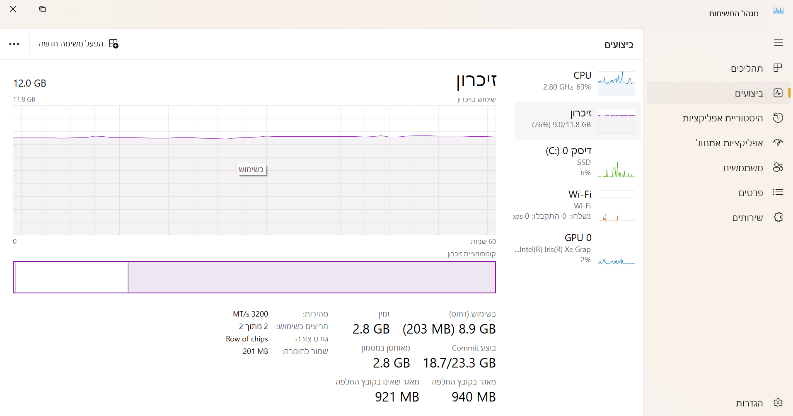Click the Services (שירותים) puzzle icon
The height and width of the screenshot is (416, 793).
[x=778, y=217]
